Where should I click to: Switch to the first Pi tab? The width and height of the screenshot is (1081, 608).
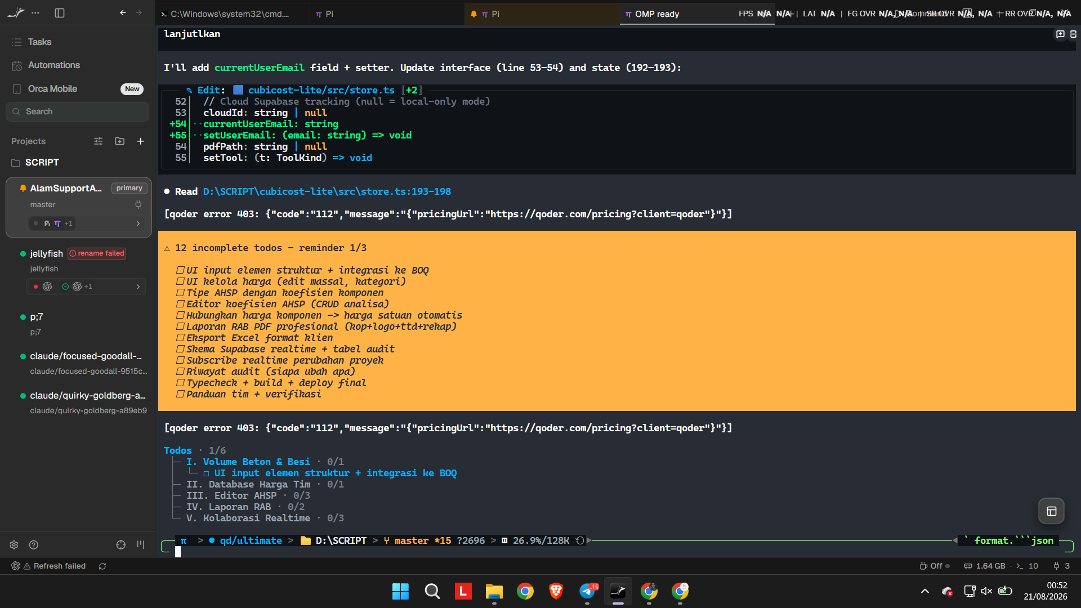387,14
